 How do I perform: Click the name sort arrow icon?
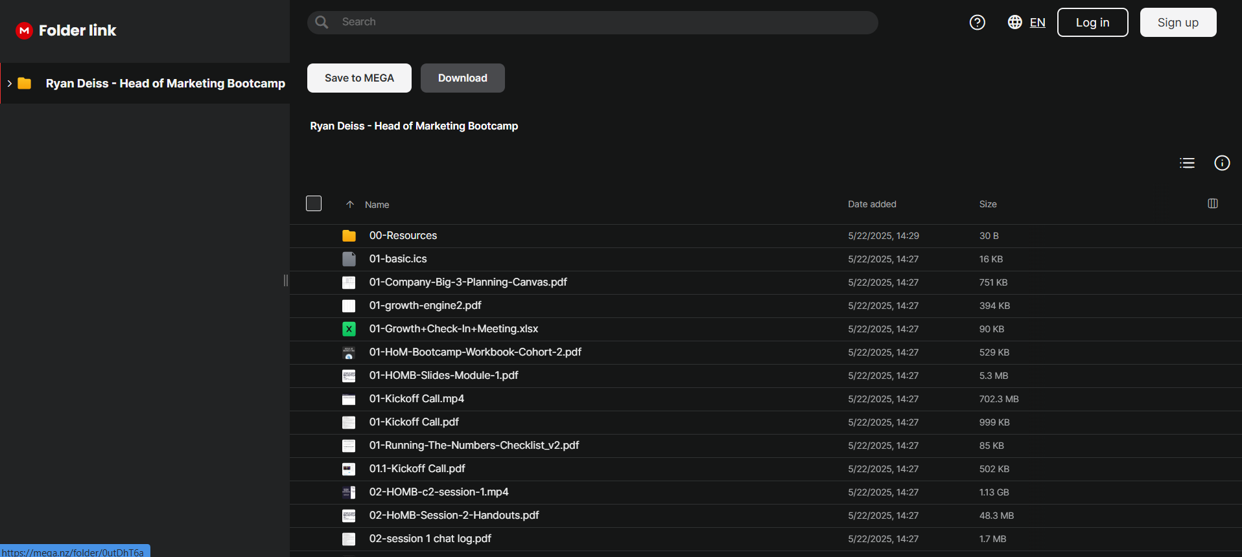(x=350, y=205)
